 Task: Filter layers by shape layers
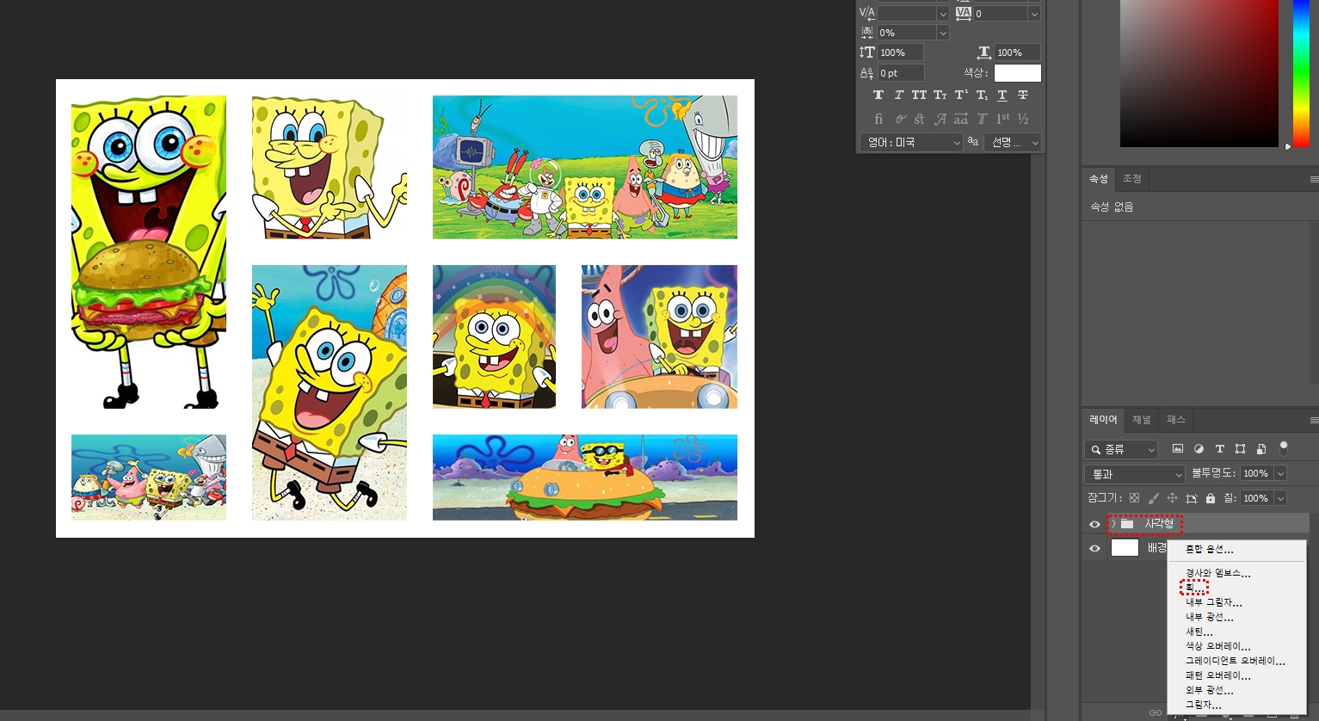click(1240, 449)
